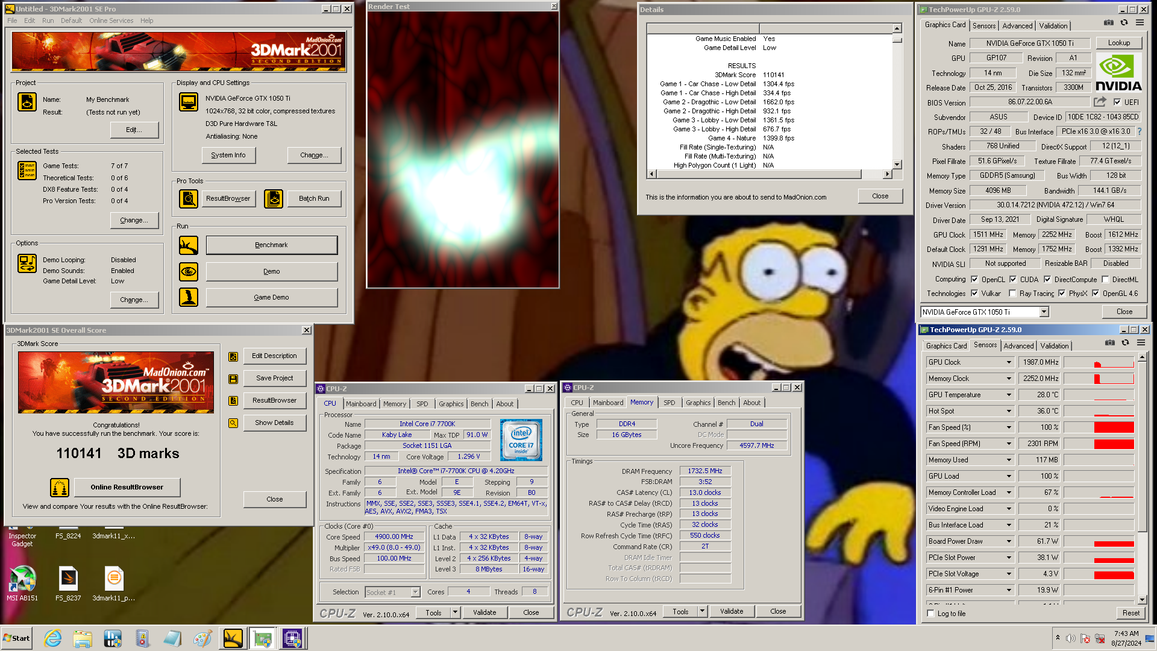Toggle the Vulkan checkbox
Image resolution: width=1157 pixels, height=651 pixels.
coord(974,294)
